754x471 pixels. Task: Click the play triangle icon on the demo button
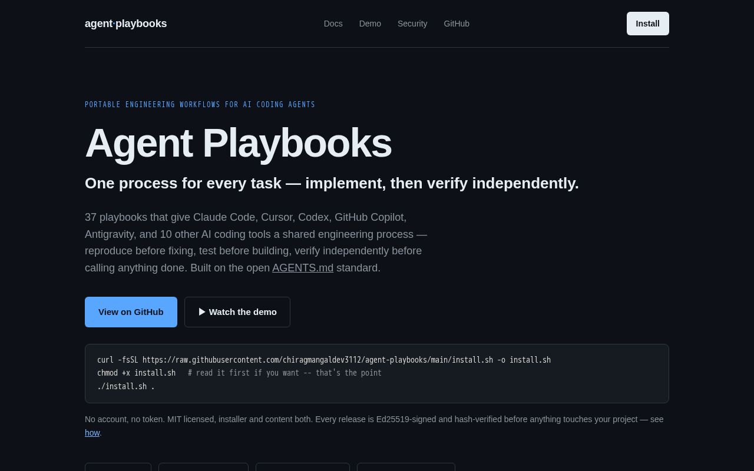pyautogui.click(x=202, y=312)
